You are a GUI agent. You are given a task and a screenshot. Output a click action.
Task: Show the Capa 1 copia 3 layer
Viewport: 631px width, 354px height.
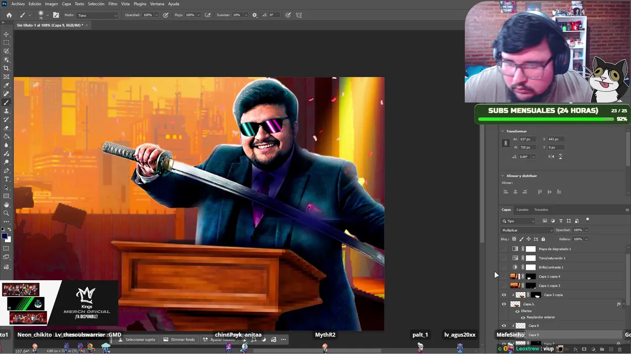504,286
